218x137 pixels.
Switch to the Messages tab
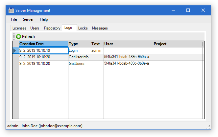click(x=100, y=28)
